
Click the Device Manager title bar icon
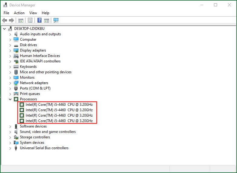(5, 5)
